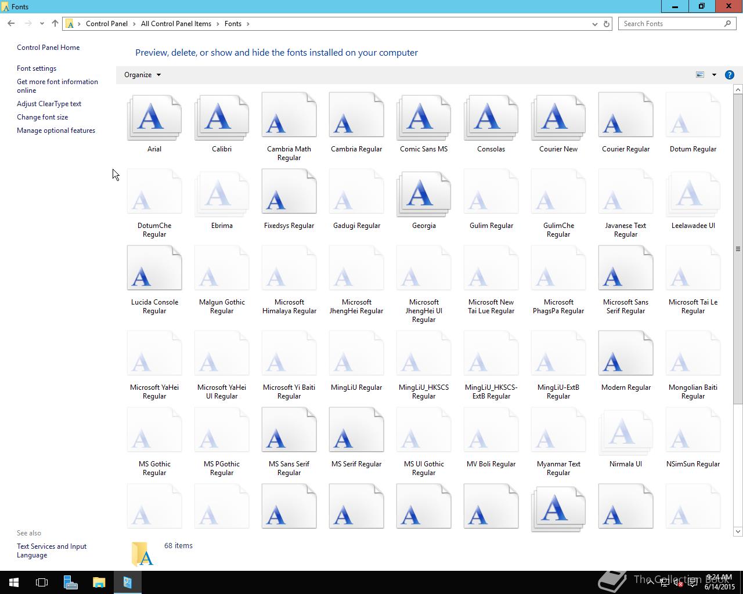
Task: Select the Georgia font family icon
Action: click(x=424, y=195)
